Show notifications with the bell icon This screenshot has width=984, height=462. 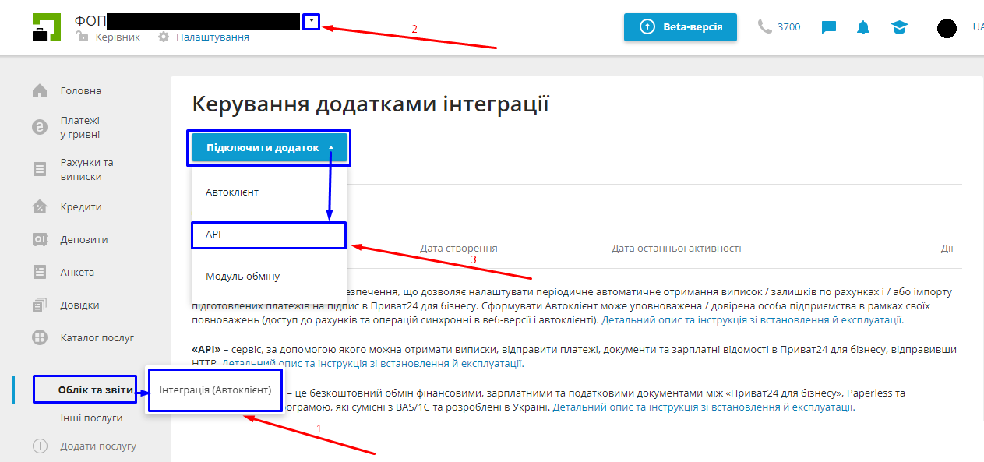862,26
